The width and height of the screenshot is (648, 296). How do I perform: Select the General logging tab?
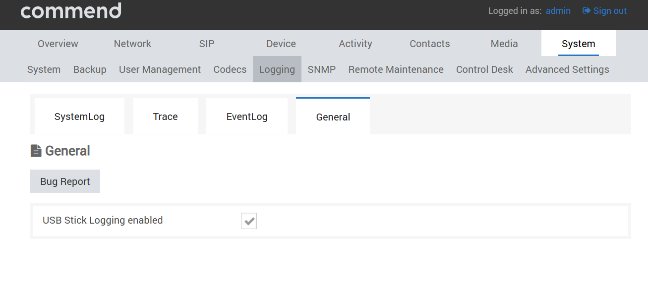tap(333, 117)
